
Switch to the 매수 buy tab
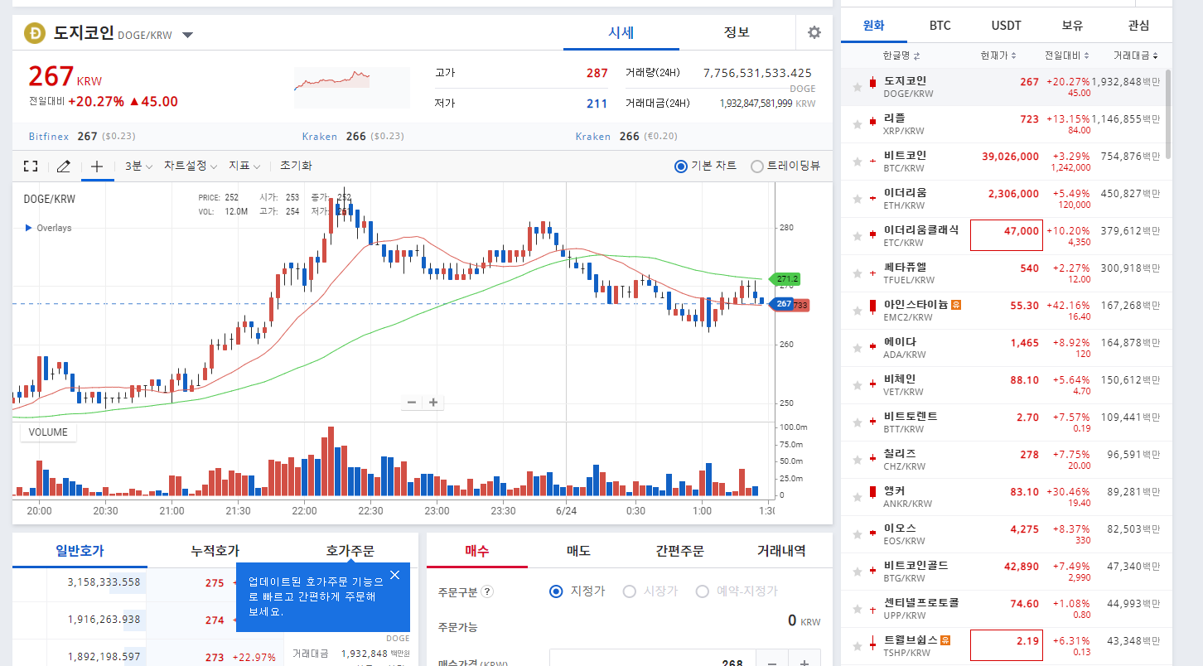pos(477,550)
